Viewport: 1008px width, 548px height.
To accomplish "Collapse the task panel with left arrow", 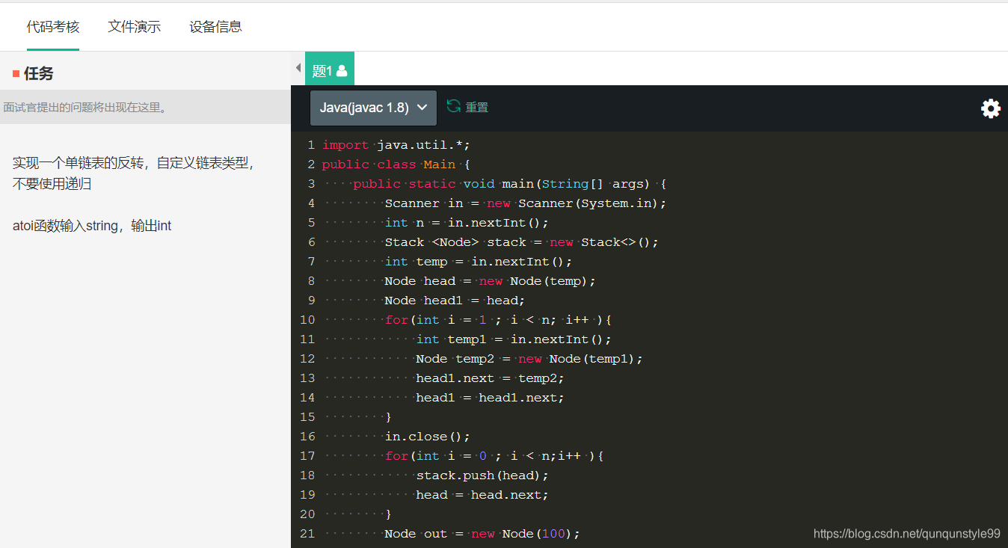I will tap(298, 68).
